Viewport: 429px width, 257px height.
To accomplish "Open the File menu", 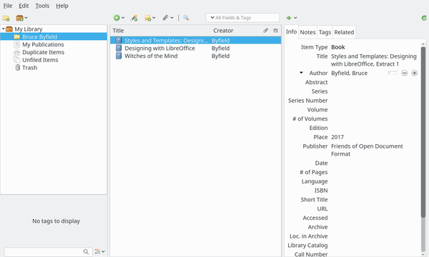I will (7, 6).
